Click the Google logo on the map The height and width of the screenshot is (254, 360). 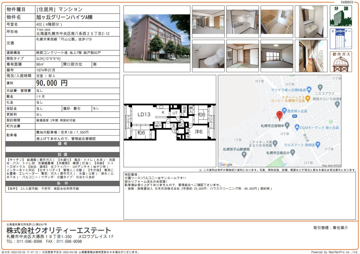226,164
